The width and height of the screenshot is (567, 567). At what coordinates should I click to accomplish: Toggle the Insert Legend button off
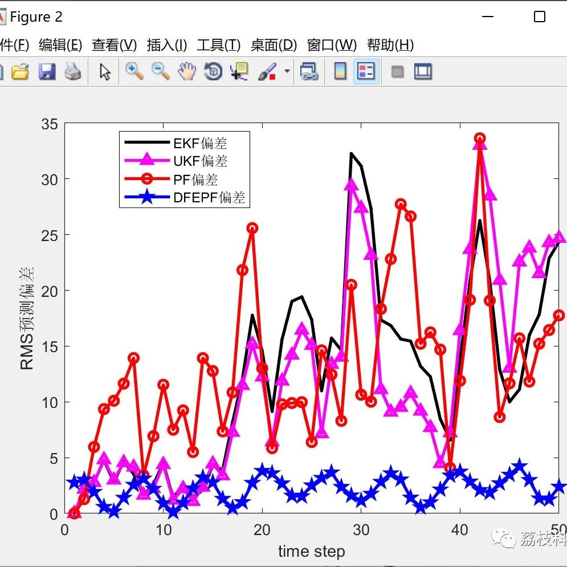(x=366, y=71)
